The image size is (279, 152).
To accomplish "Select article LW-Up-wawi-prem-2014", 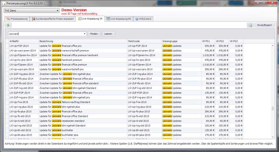I will [x=22, y=50].
